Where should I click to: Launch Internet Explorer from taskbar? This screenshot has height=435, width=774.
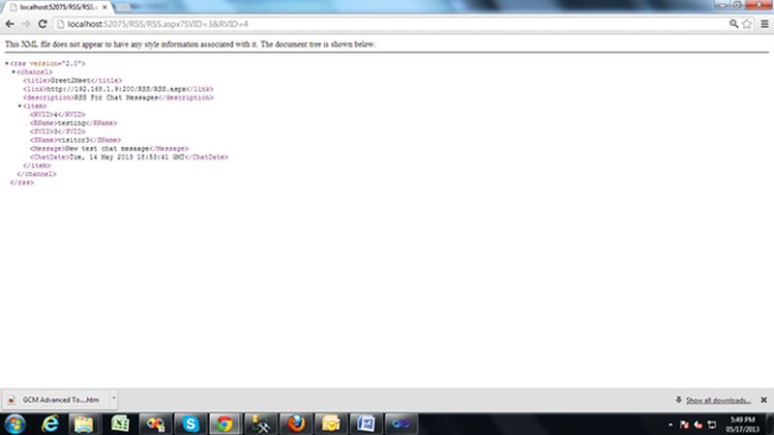(50, 424)
